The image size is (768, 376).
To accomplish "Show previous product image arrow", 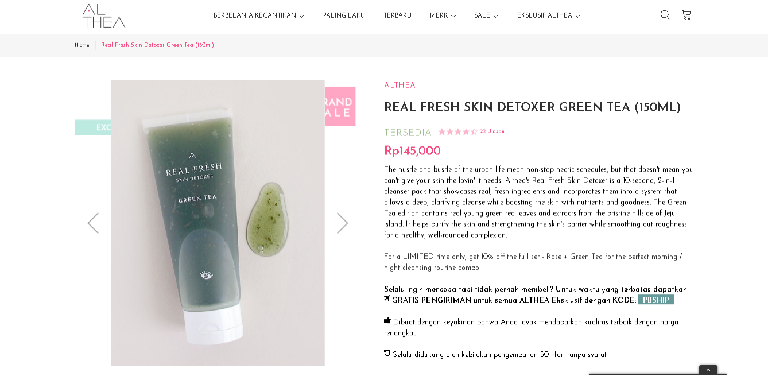I will pos(93,223).
